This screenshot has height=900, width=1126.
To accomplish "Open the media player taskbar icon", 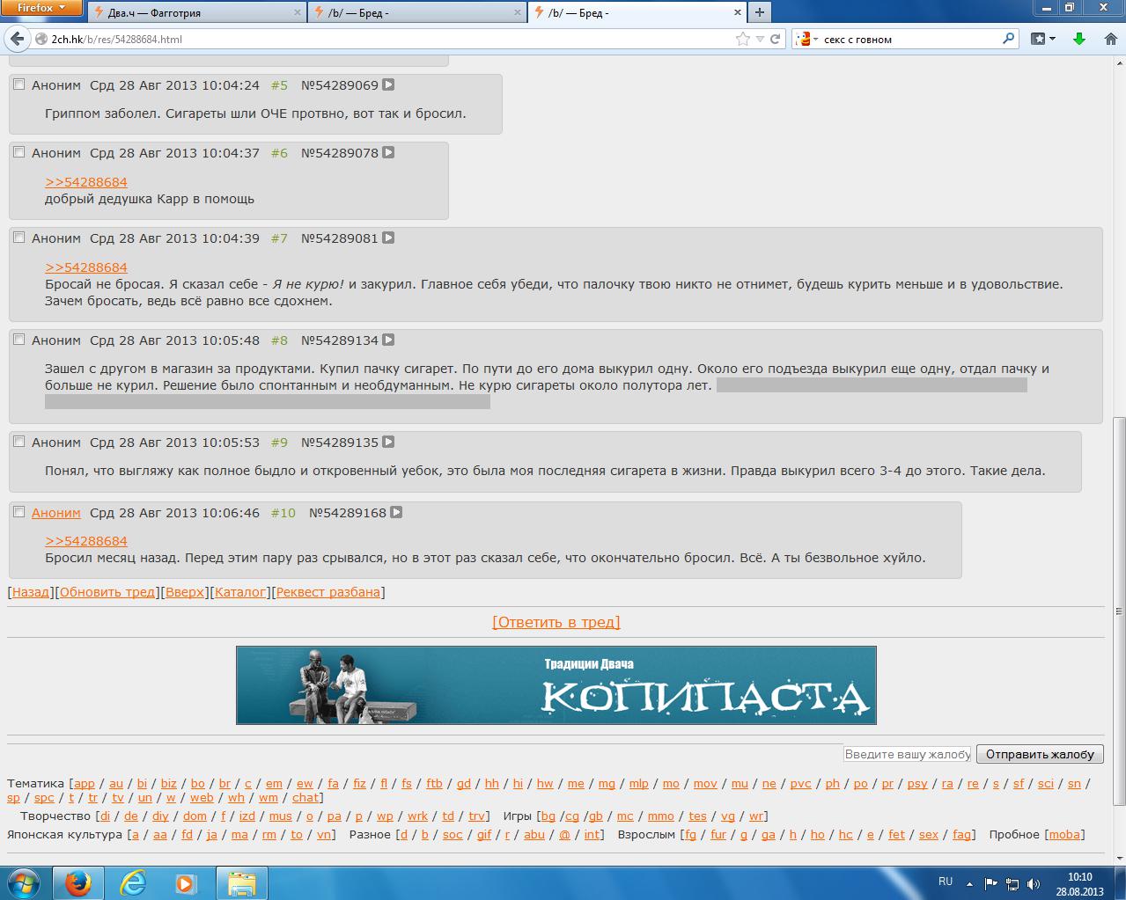I will (186, 882).
